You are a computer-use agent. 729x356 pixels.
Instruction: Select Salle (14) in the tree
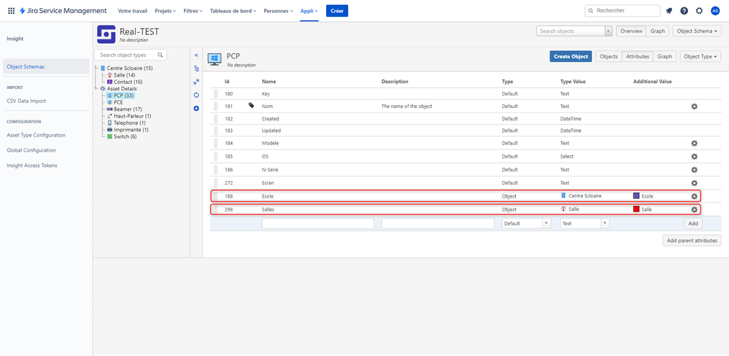click(125, 75)
